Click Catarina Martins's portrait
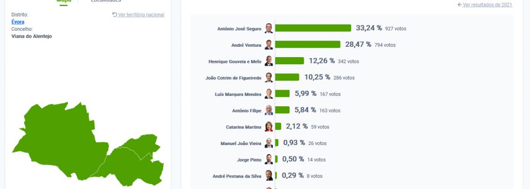530x189 pixels. tap(269, 127)
